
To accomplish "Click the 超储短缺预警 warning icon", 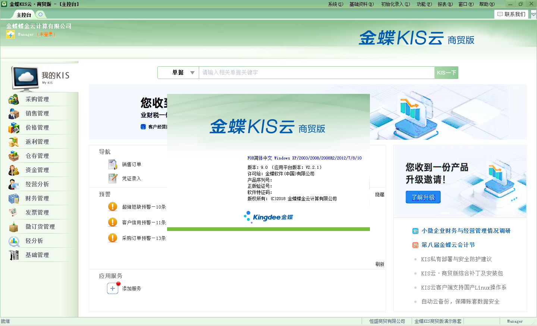I will (113, 207).
